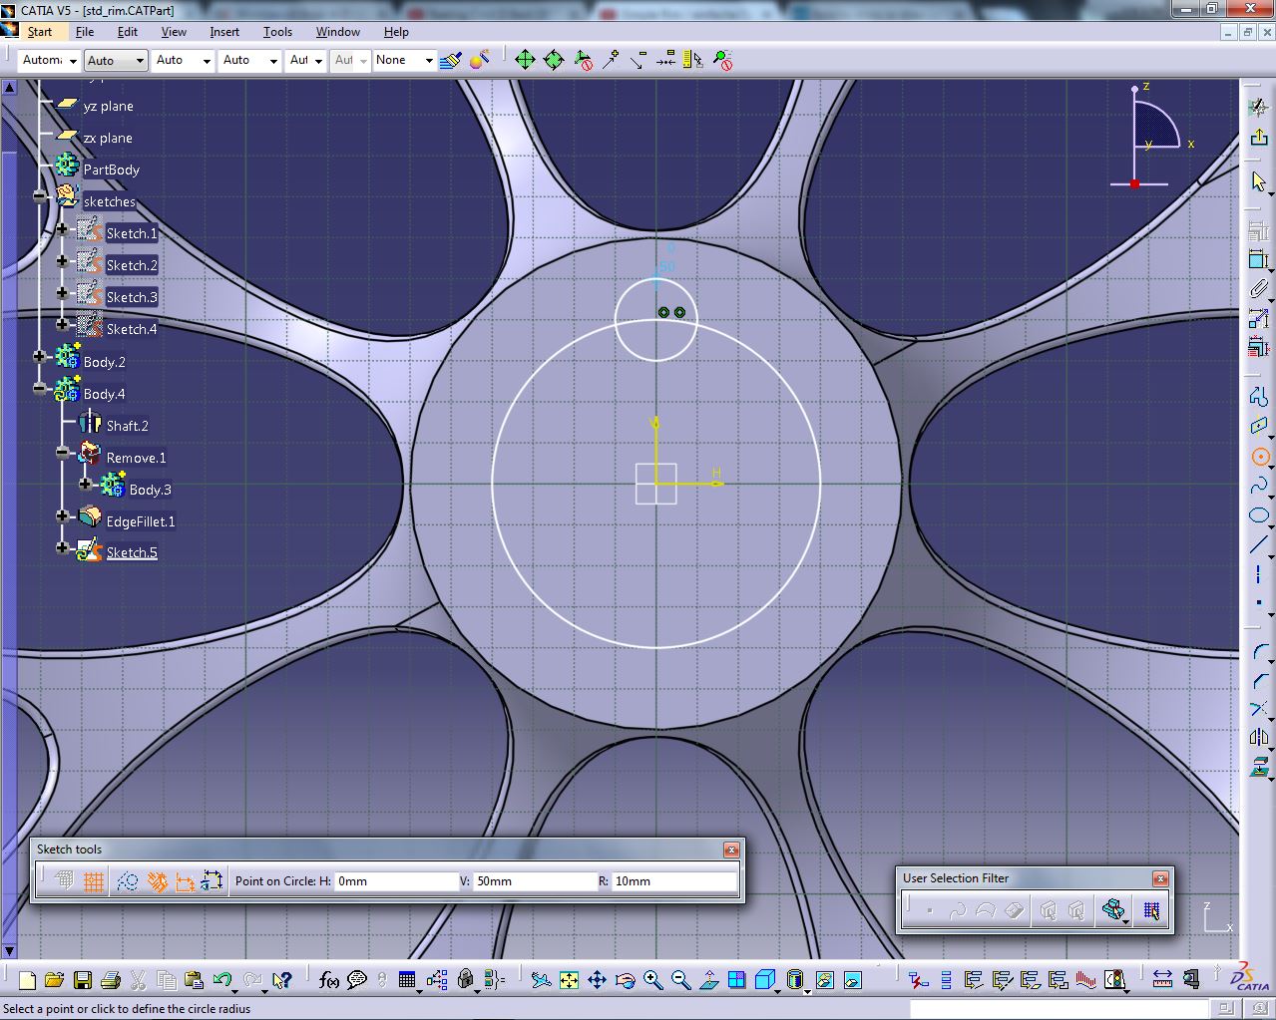Select the Circle sketch tool
Screen dimensions: 1276x1020
pyautogui.click(x=1259, y=458)
